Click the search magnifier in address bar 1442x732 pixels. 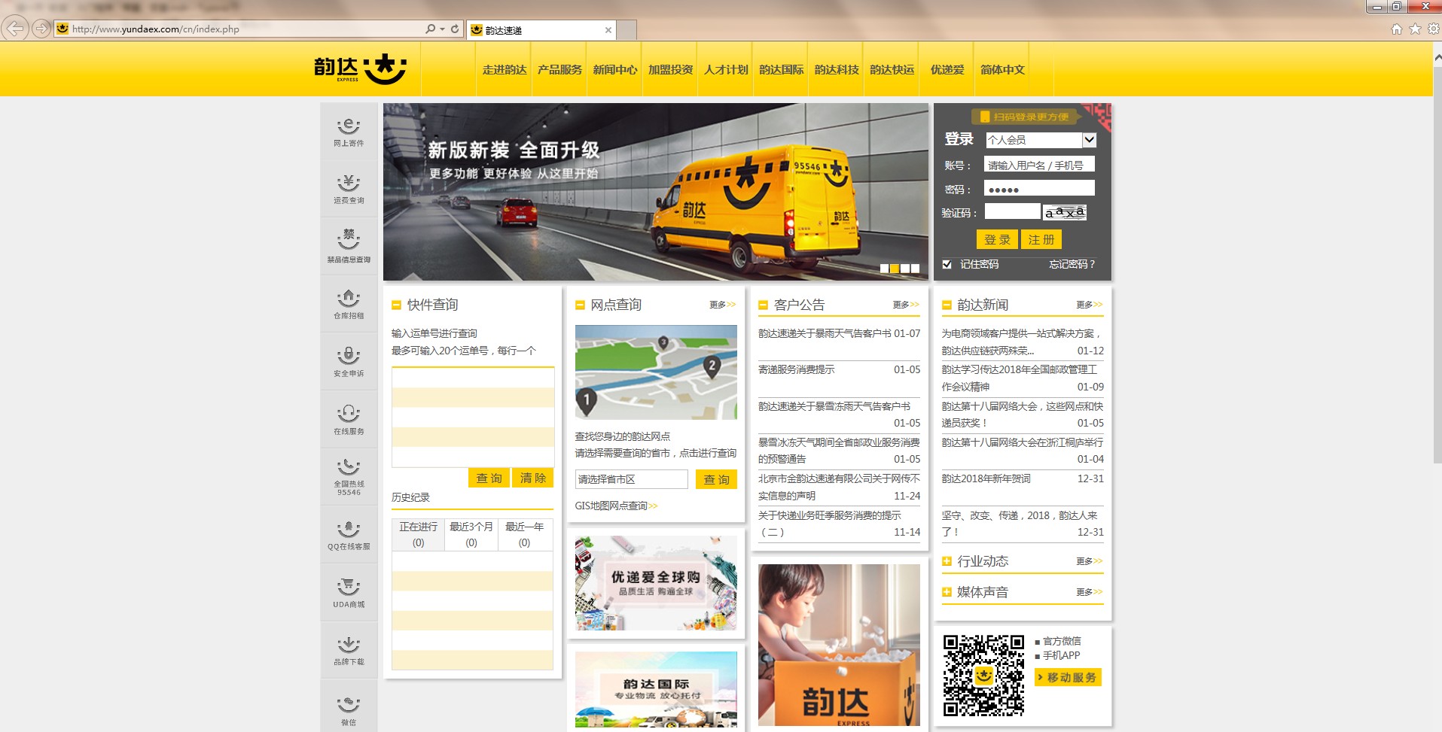[430, 29]
